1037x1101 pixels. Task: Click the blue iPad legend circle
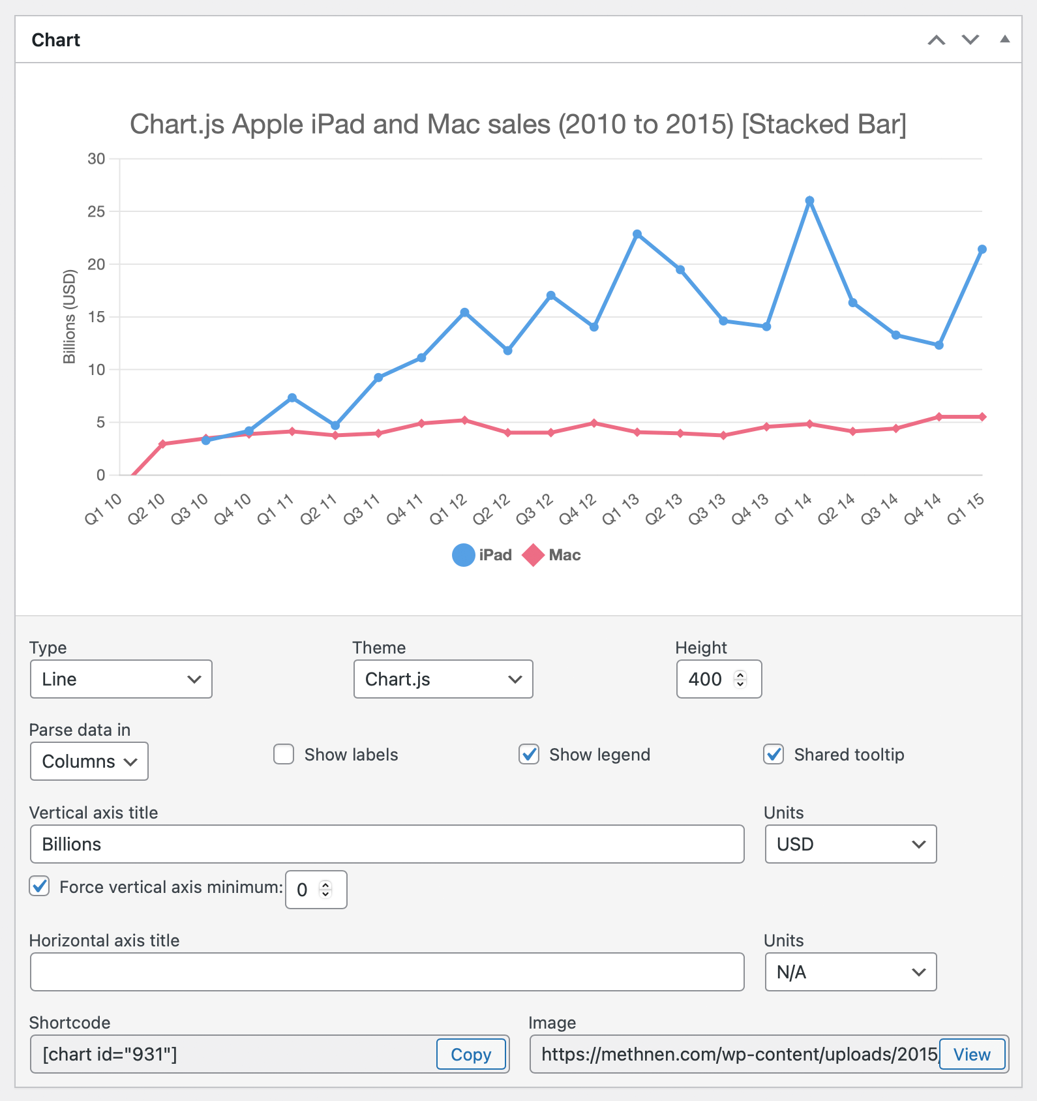click(x=463, y=555)
